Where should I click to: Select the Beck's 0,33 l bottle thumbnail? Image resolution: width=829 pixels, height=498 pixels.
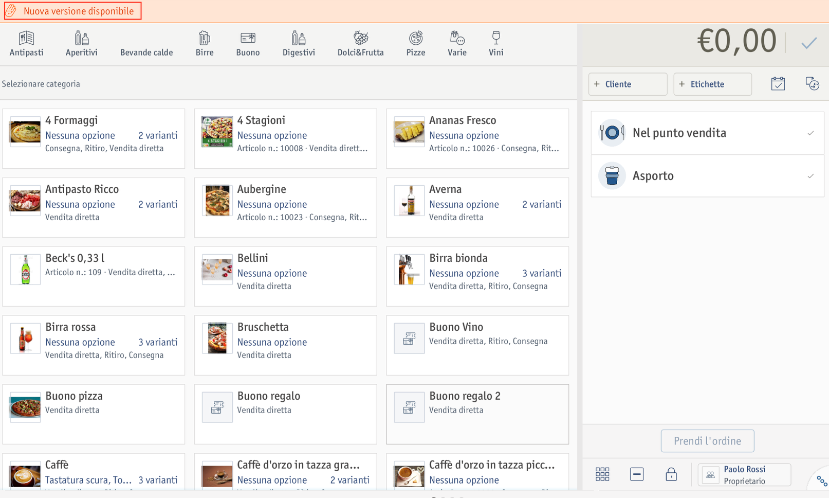pyautogui.click(x=25, y=270)
